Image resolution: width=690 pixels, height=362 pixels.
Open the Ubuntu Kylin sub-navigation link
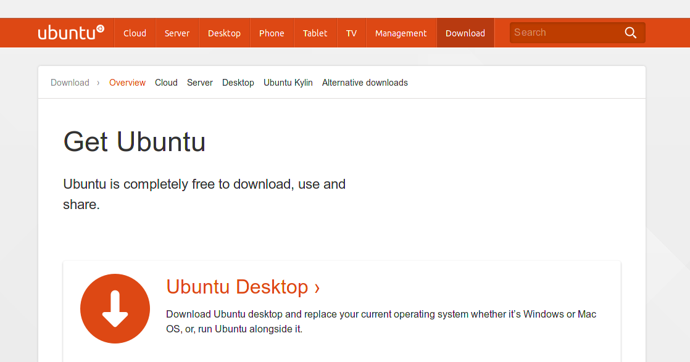(x=288, y=83)
